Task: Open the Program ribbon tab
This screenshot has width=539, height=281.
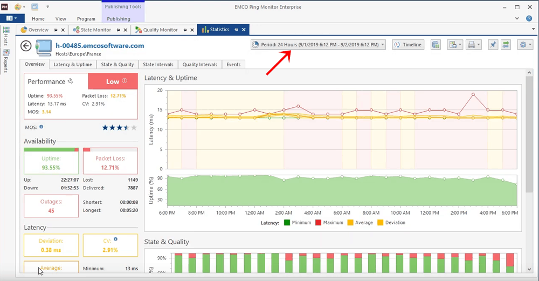Action: point(86,18)
